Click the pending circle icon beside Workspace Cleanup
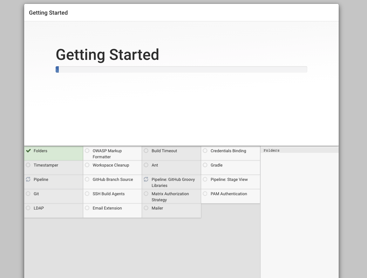The width and height of the screenshot is (367, 278). point(87,165)
